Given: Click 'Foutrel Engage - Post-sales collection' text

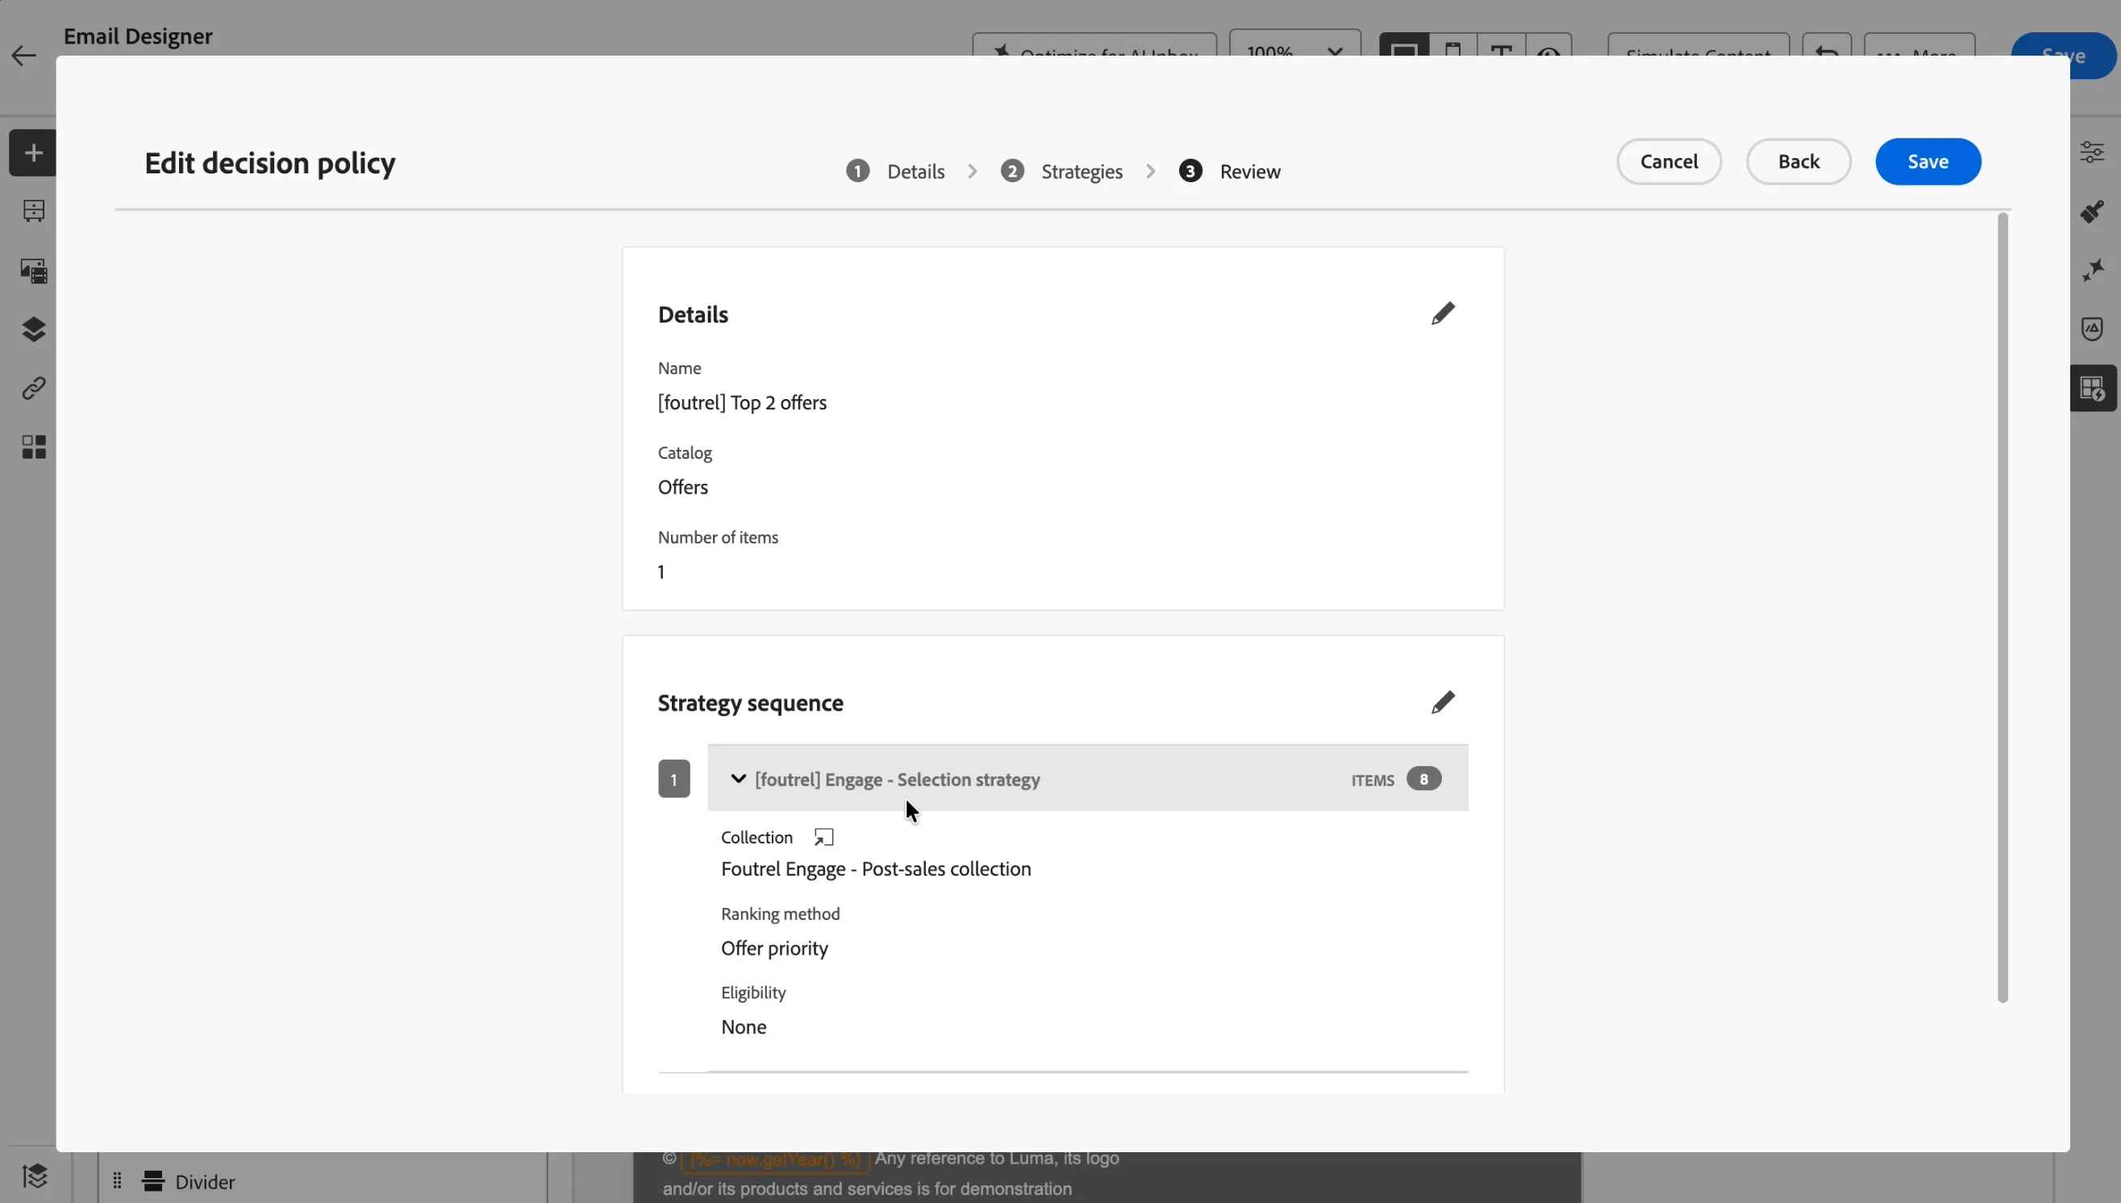Looking at the screenshot, I should pos(876,868).
